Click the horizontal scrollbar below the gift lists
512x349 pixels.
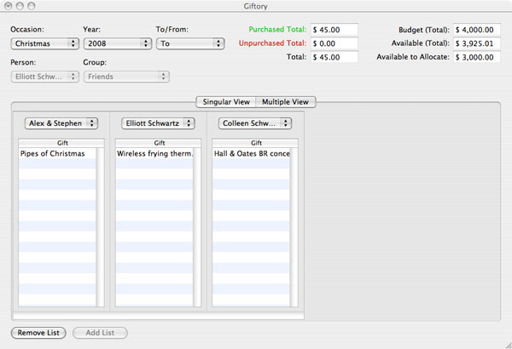coord(158,317)
